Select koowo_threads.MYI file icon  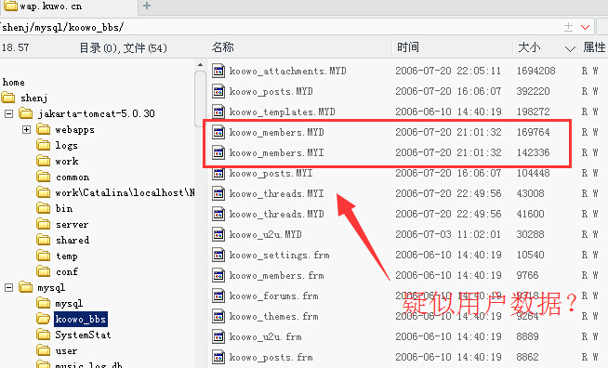click(x=218, y=193)
